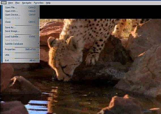Select Open Device... entry
Image resolution: width=161 pixels, height=114 pixels.
21,15
